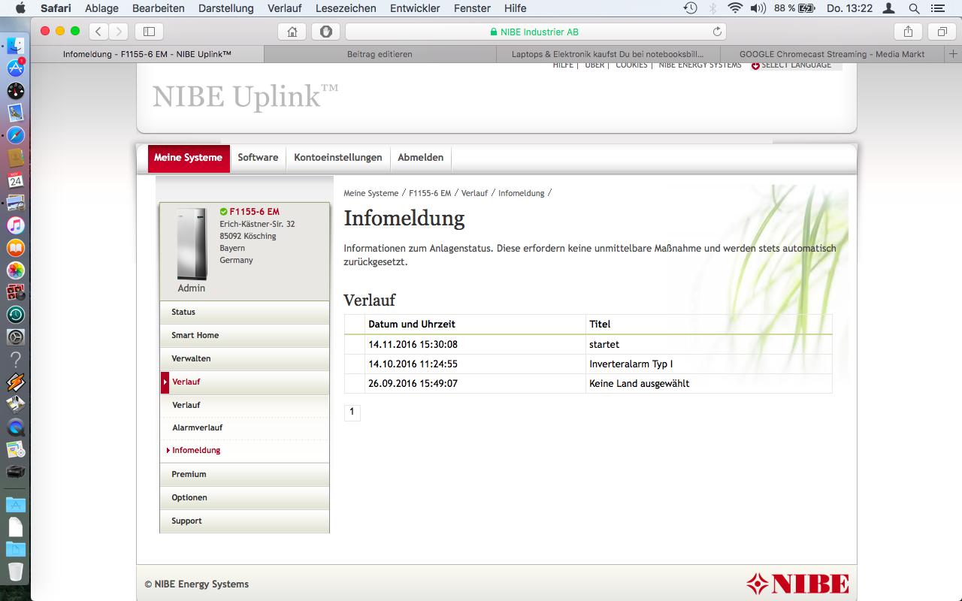The height and width of the screenshot is (601, 962).
Task: Open the Bearbeiten menu
Action: tap(158, 8)
